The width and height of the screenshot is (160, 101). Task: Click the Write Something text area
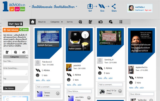click(16, 73)
